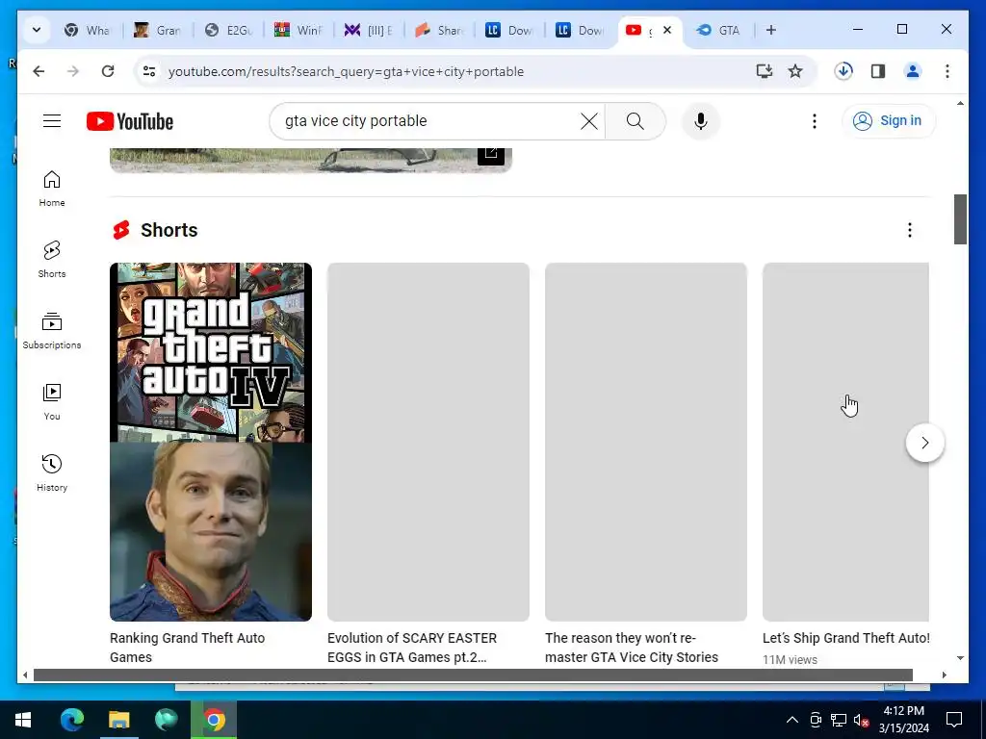This screenshot has width=986, height=739.
Task: Open Shorts in the YouTube sidebar
Action: (x=52, y=260)
